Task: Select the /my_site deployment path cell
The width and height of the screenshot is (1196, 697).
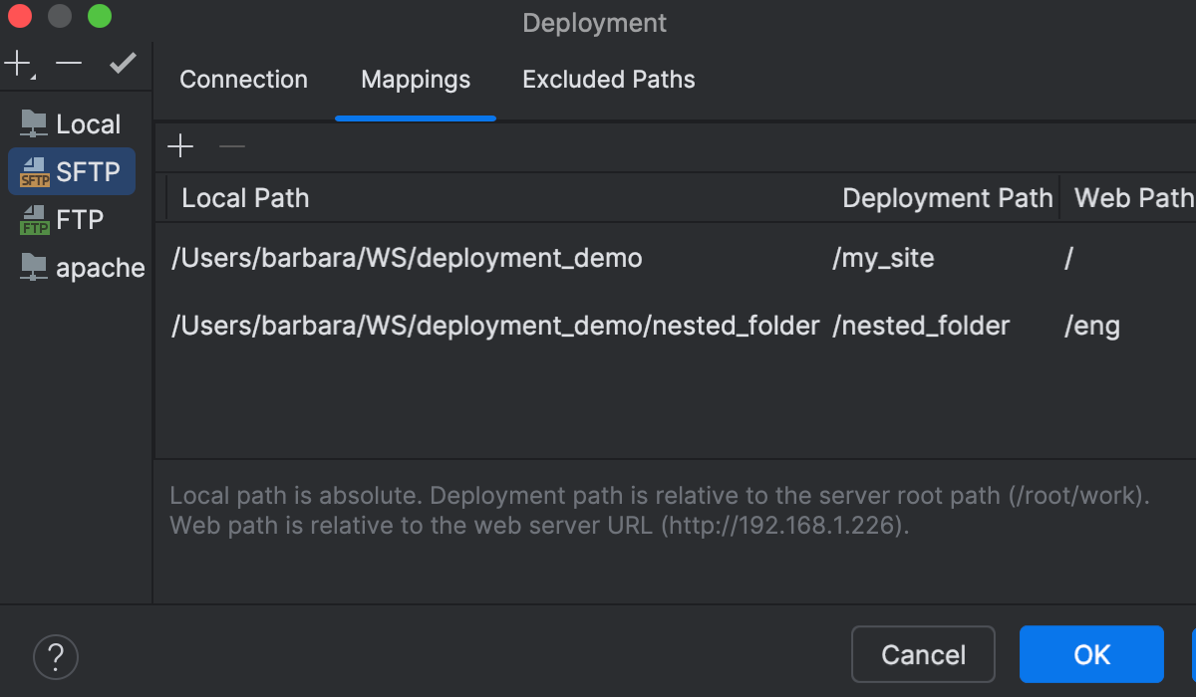Action: point(883,259)
